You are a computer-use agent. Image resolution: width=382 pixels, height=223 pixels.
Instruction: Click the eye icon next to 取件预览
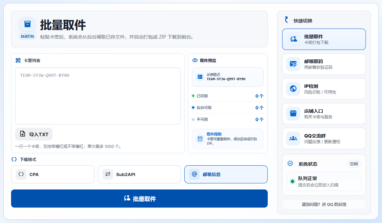pos(195,60)
